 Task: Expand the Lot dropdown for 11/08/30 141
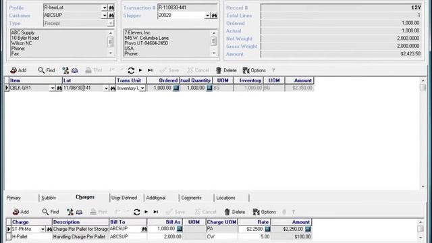pyautogui.click(x=106, y=88)
